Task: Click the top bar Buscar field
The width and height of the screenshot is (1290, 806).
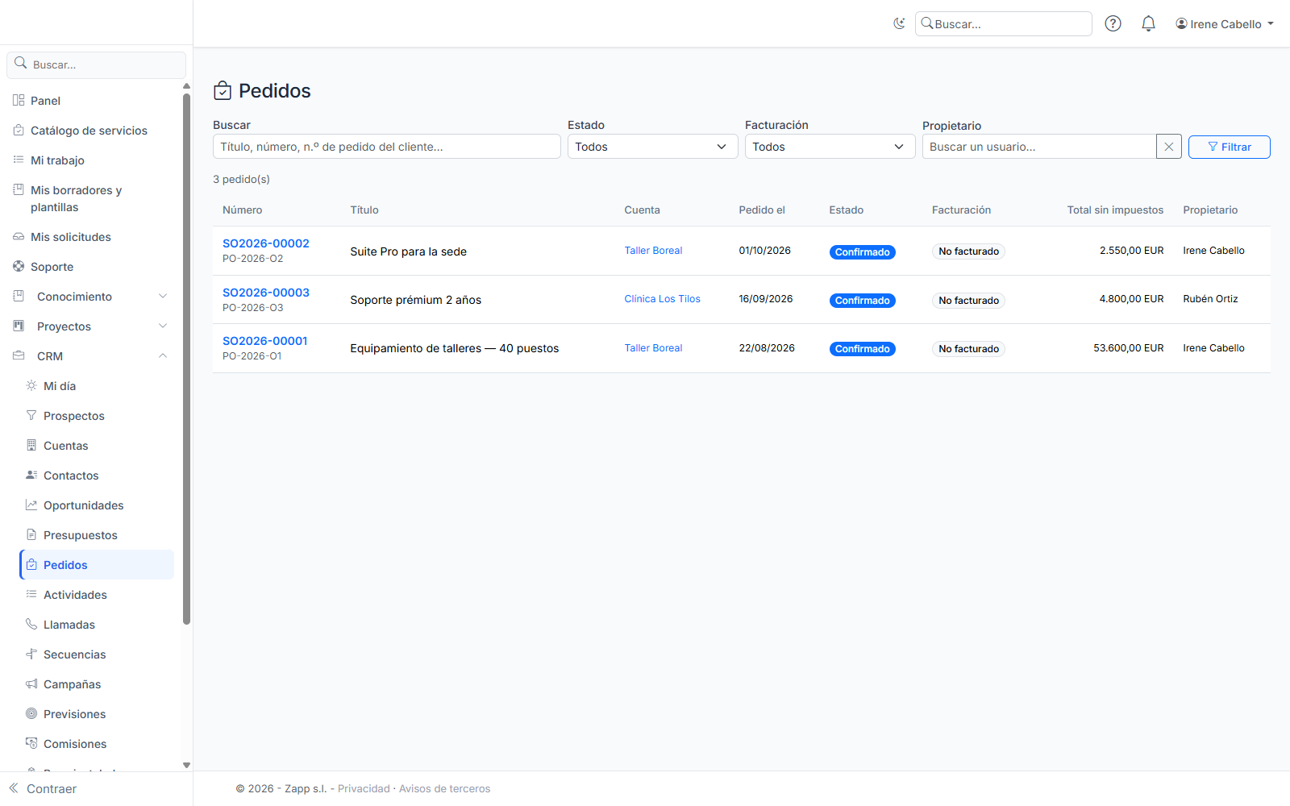Action: coord(1004,24)
